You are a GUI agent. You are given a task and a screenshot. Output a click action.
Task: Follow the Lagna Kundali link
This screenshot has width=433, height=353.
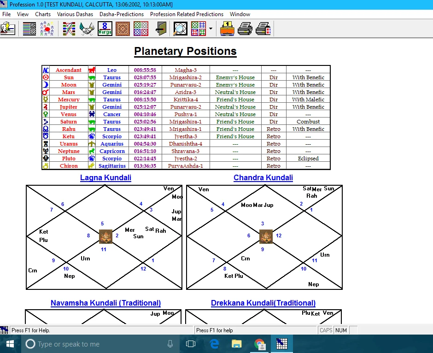(x=105, y=177)
